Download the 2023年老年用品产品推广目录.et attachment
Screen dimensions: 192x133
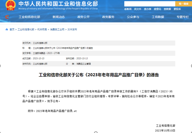click(x=56, y=111)
